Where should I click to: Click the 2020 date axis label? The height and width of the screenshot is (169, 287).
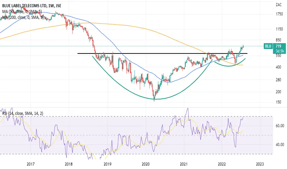[x=146, y=164]
